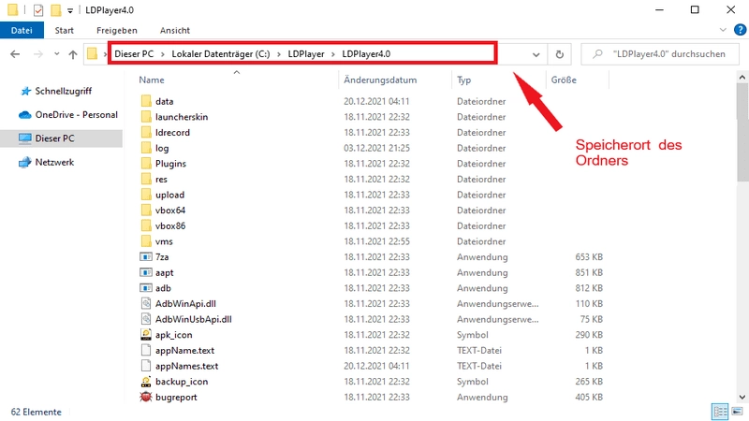Expand the chevron after Lokaler Datenträger (C:)
The width and height of the screenshot is (749, 421).
point(278,54)
